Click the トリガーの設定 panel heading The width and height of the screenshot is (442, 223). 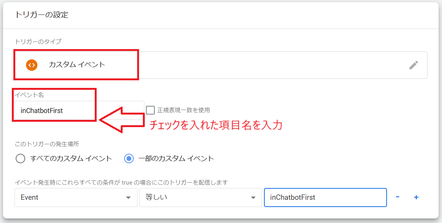[42, 14]
